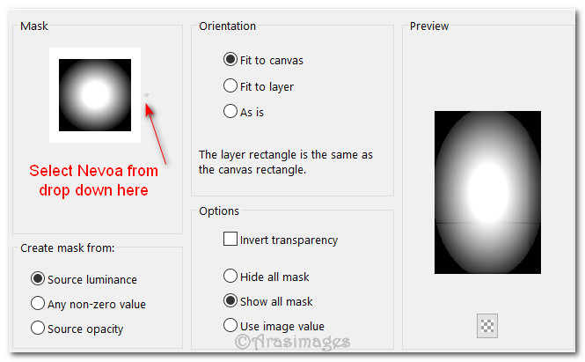Select the Fit to canvas option
Image resolution: width=585 pixels, height=362 pixels.
click(x=230, y=60)
